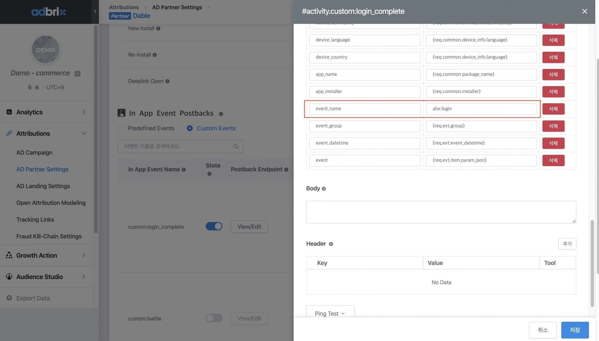Screen dimensions: 599x341
Task: Click the info icon beside Deeplink Open
Action: (167, 81)
